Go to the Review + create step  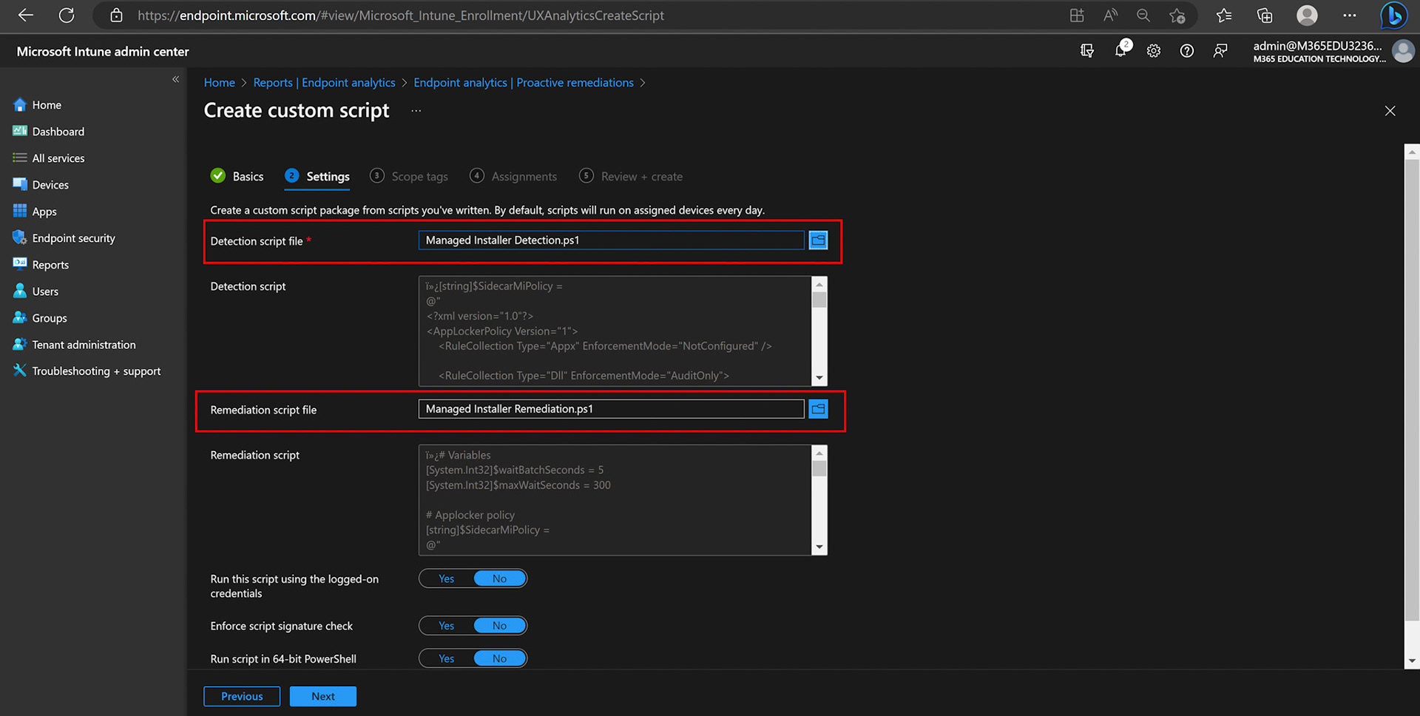click(631, 176)
